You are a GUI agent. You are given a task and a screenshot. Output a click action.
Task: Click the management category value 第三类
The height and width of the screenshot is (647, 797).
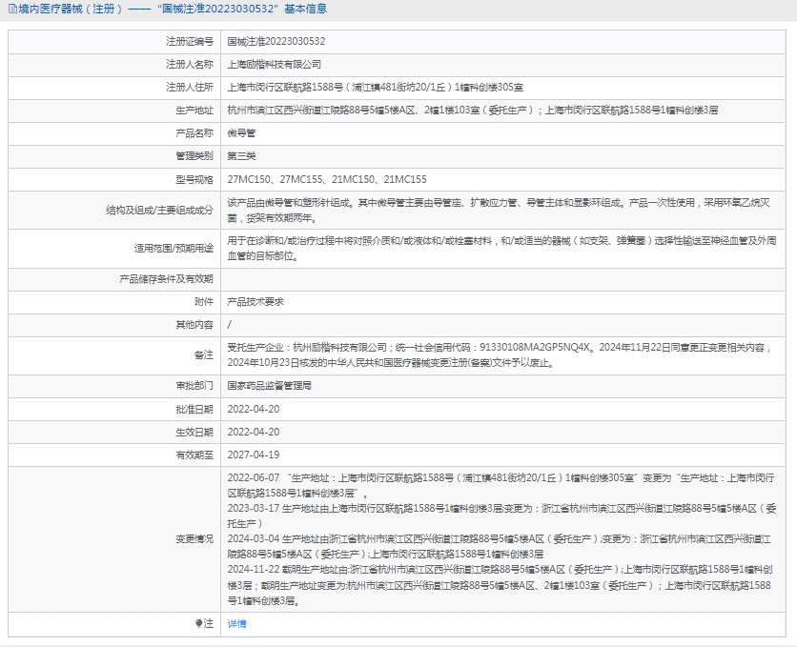(x=241, y=155)
